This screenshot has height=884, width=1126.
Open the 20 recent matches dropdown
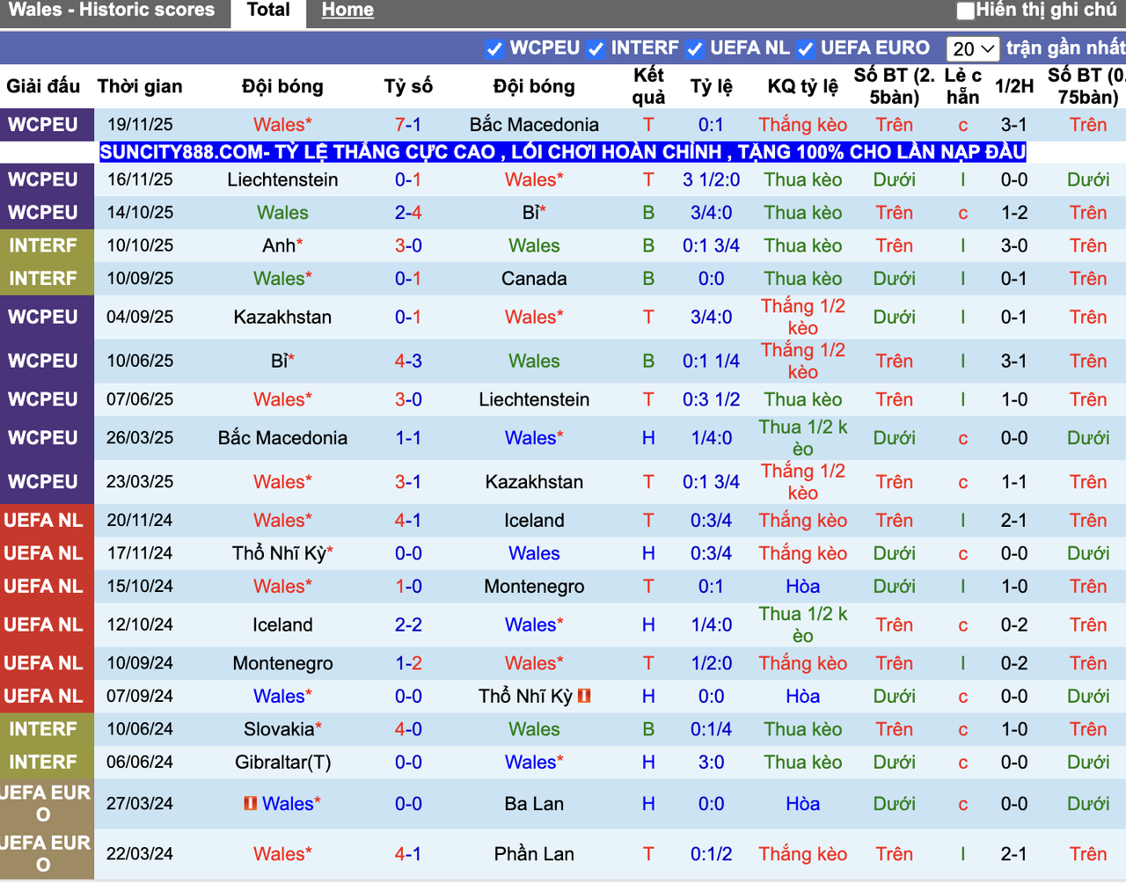click(x=973, y=49)
